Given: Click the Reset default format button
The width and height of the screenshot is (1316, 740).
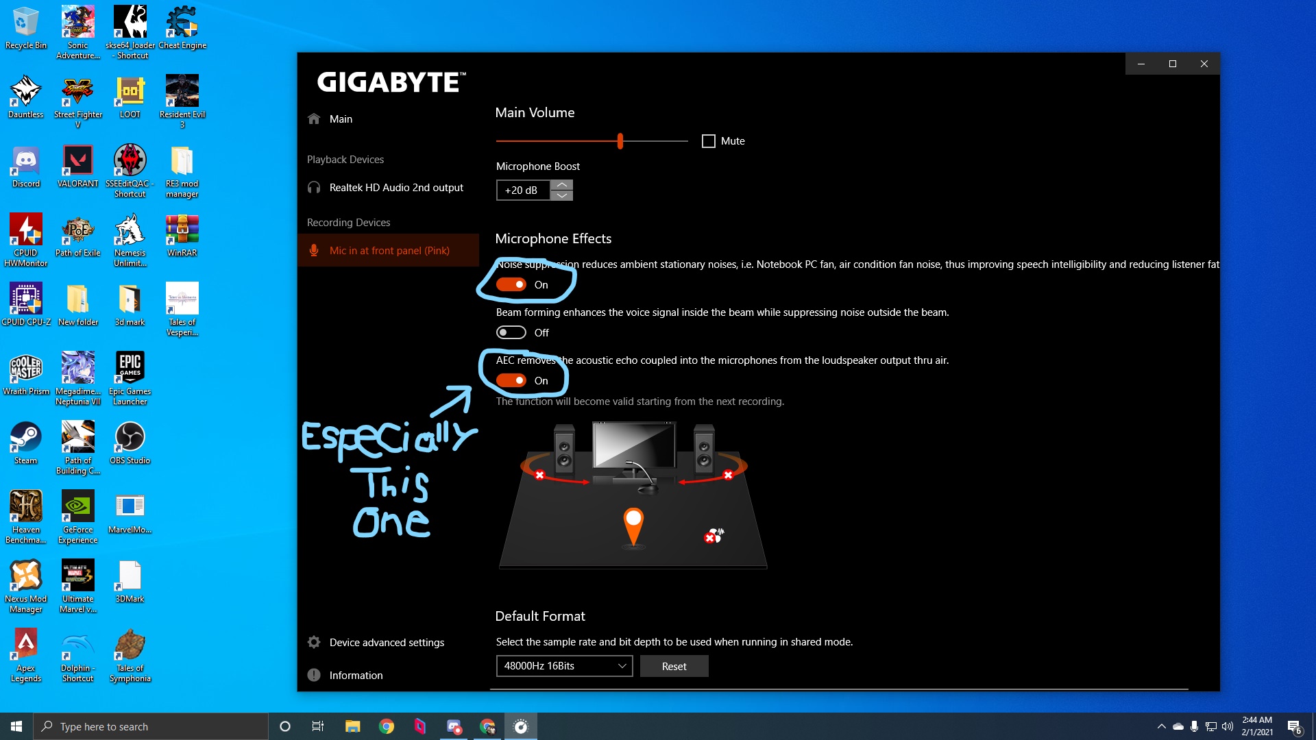Looking at the screenshot, I should (674, 666).
